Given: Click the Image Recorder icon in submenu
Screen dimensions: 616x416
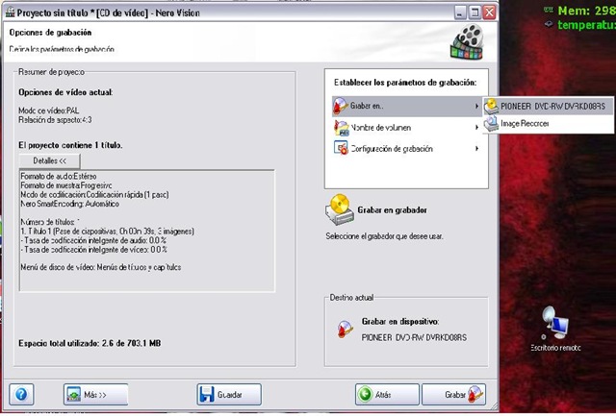Looking at the screenshot, I should [x=491, y=124].
